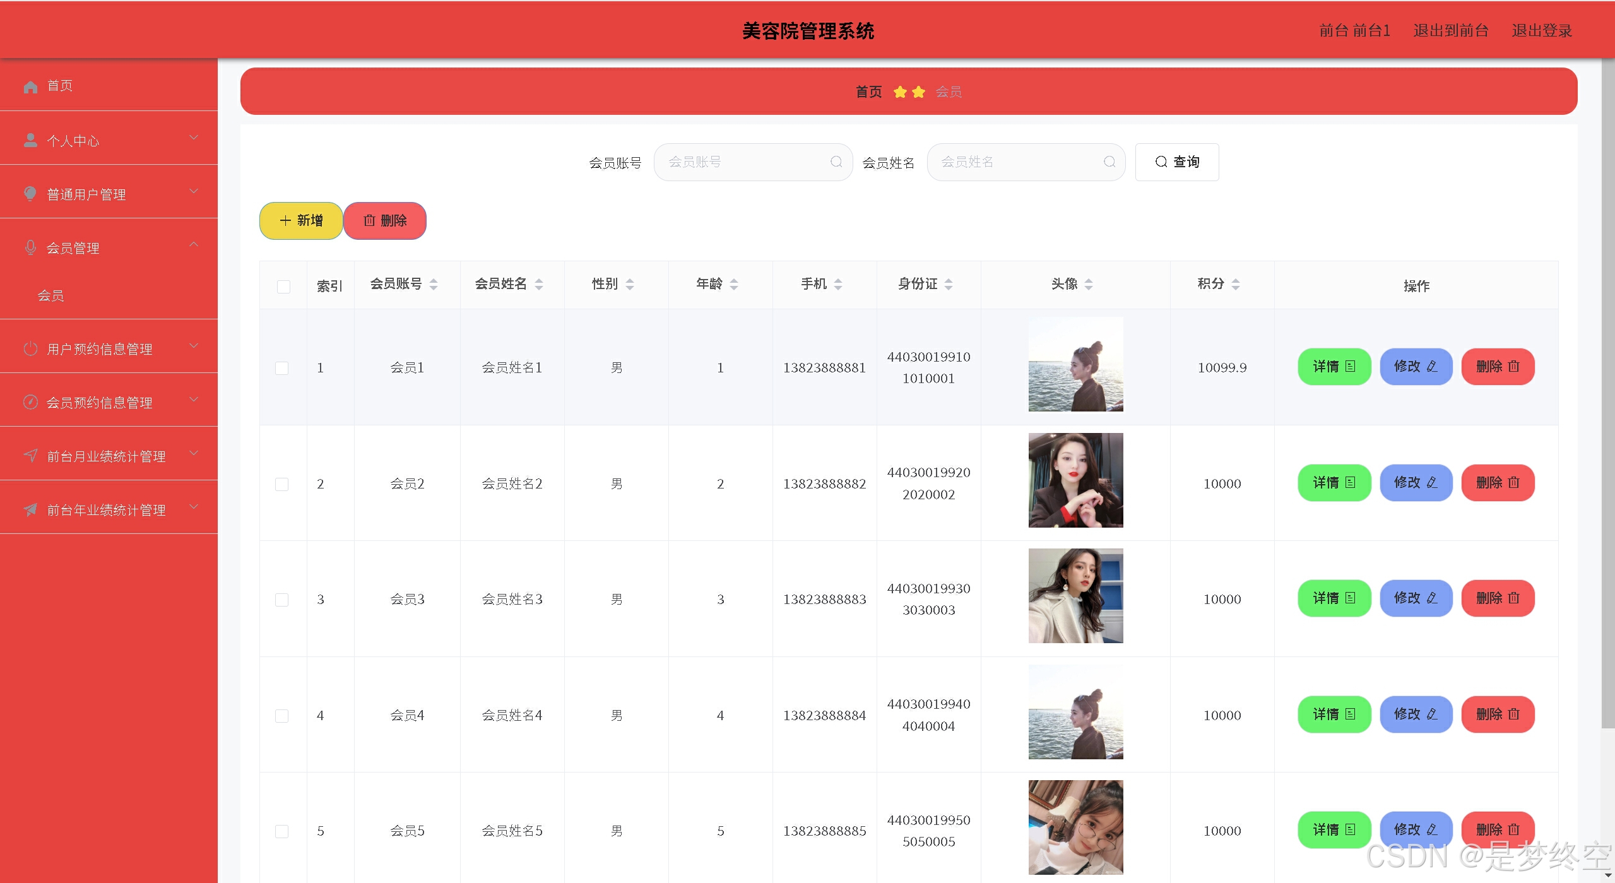Viewport: 1615px width, 883px height.
Task: Check the checkbox for row 会员2
Action: [x=282, y=484]
